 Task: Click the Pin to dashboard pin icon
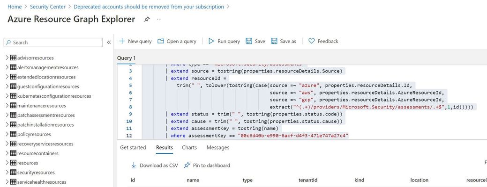point(187,165)
